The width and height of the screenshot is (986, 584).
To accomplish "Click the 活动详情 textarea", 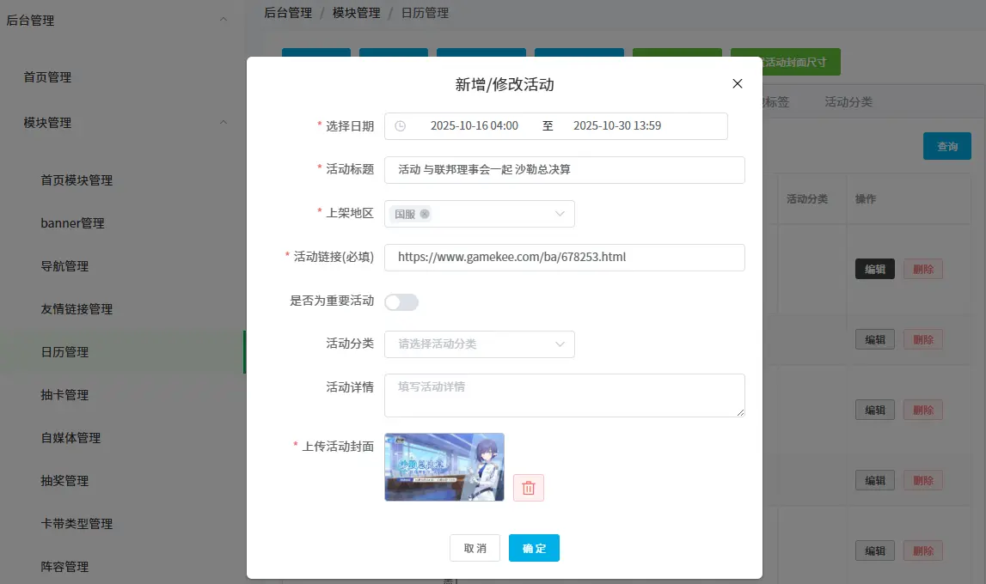I will [x=564, y=395].
